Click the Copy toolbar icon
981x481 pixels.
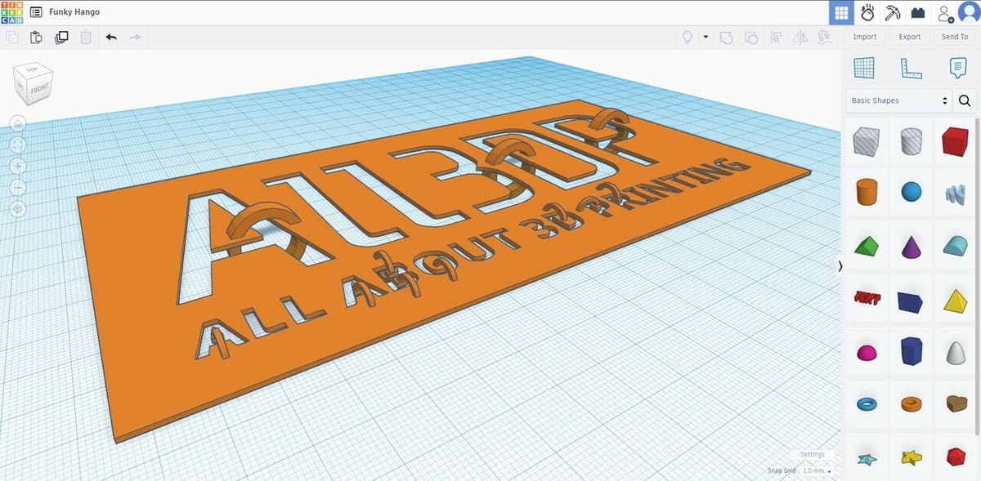pyautogui.click(x=11, y=37)
